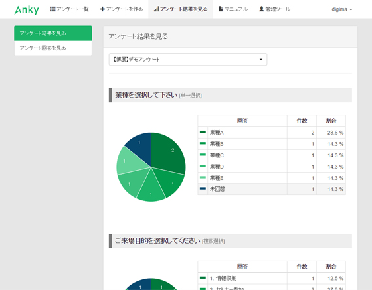Select sidebar item アンケート結果を見る
Image resolution: width=372 pixels, height=290 pixels.
point(53,33)
